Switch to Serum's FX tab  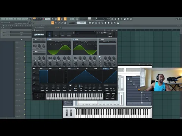[56, 34]
